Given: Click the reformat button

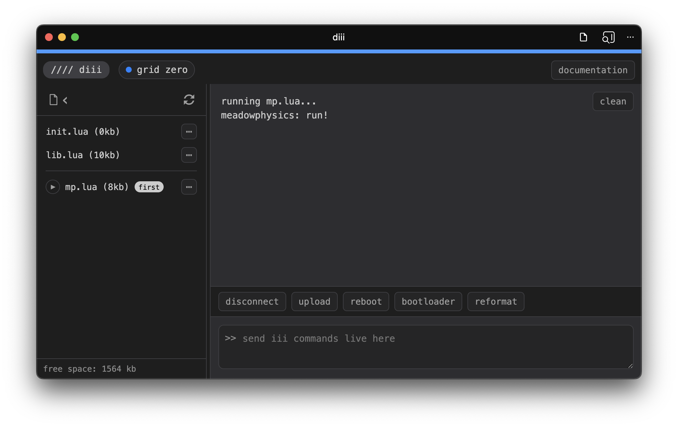Looking at the screenshot, I should (x=495, y=301).
